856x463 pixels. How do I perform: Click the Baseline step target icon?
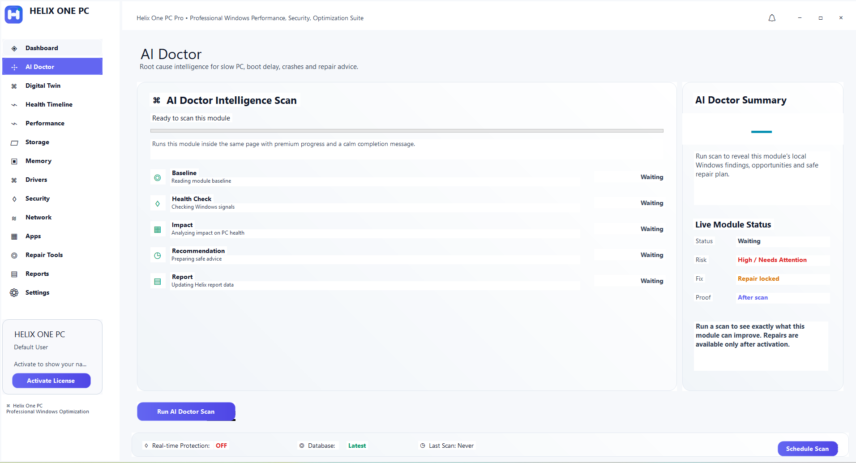tap(158, 178)
